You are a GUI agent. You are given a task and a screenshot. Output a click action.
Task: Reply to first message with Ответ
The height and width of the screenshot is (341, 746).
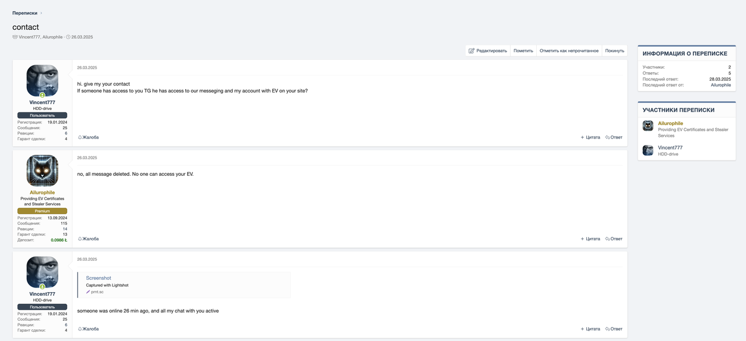(x=614, y=137)
